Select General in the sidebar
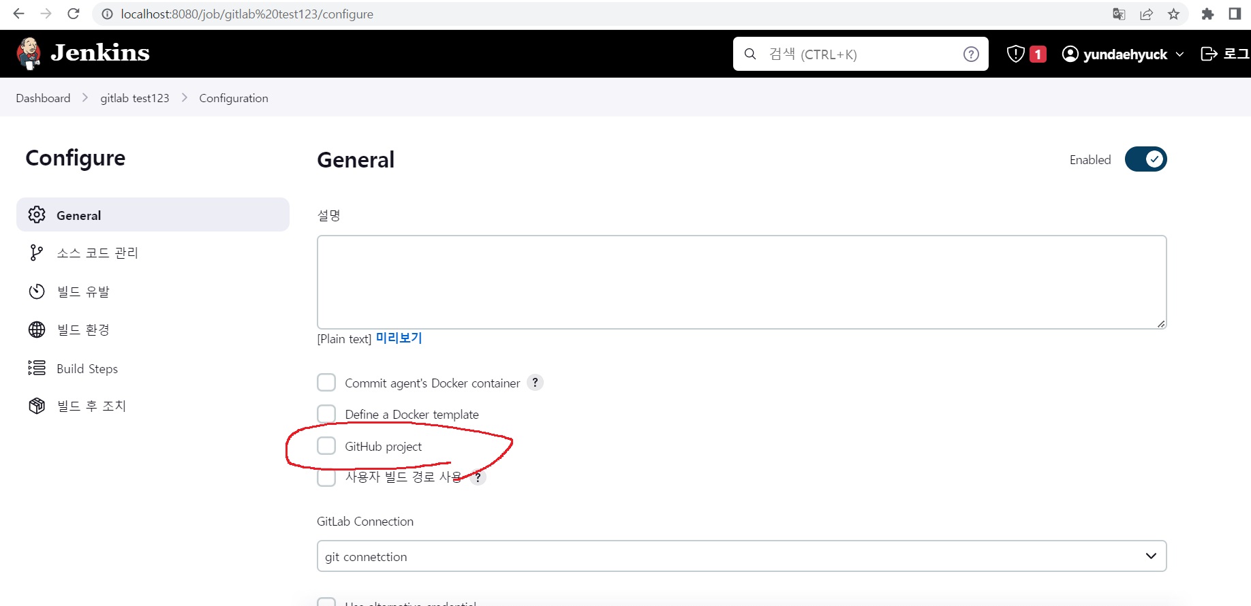 (153, 215)
